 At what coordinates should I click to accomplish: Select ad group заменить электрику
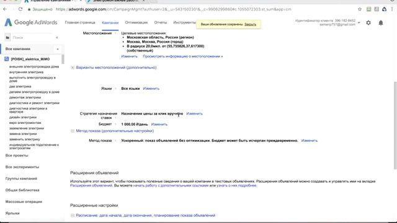pyautogui.click(x=25, y=139)
